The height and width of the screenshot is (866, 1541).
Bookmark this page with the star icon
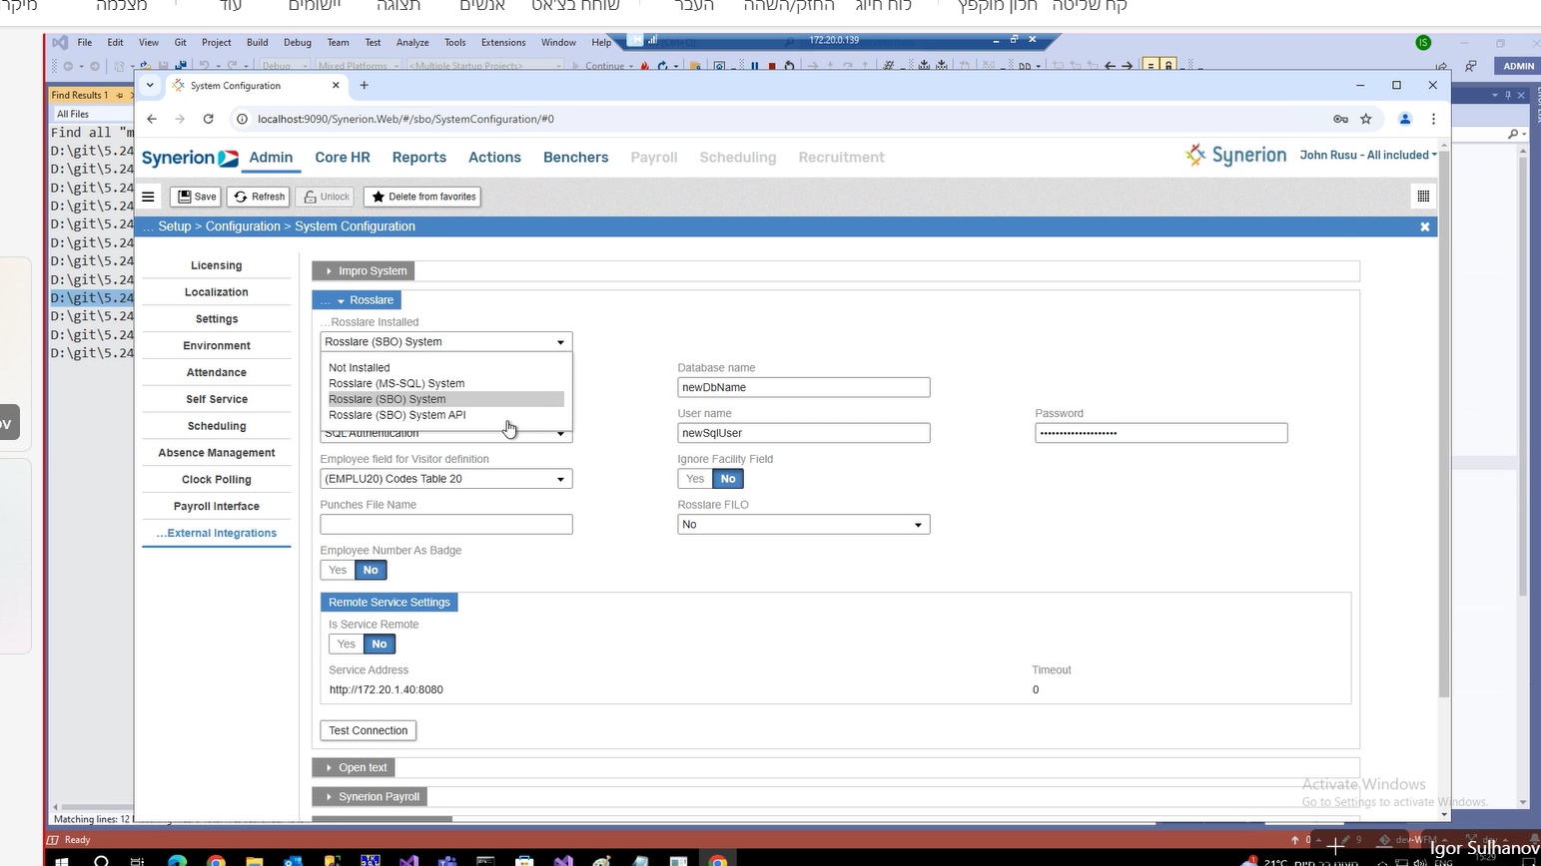tap(1366, 119)
